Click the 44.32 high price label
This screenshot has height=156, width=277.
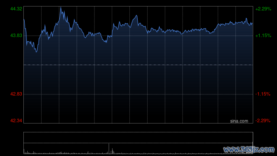pyautogui.click(x=16, y=9)
